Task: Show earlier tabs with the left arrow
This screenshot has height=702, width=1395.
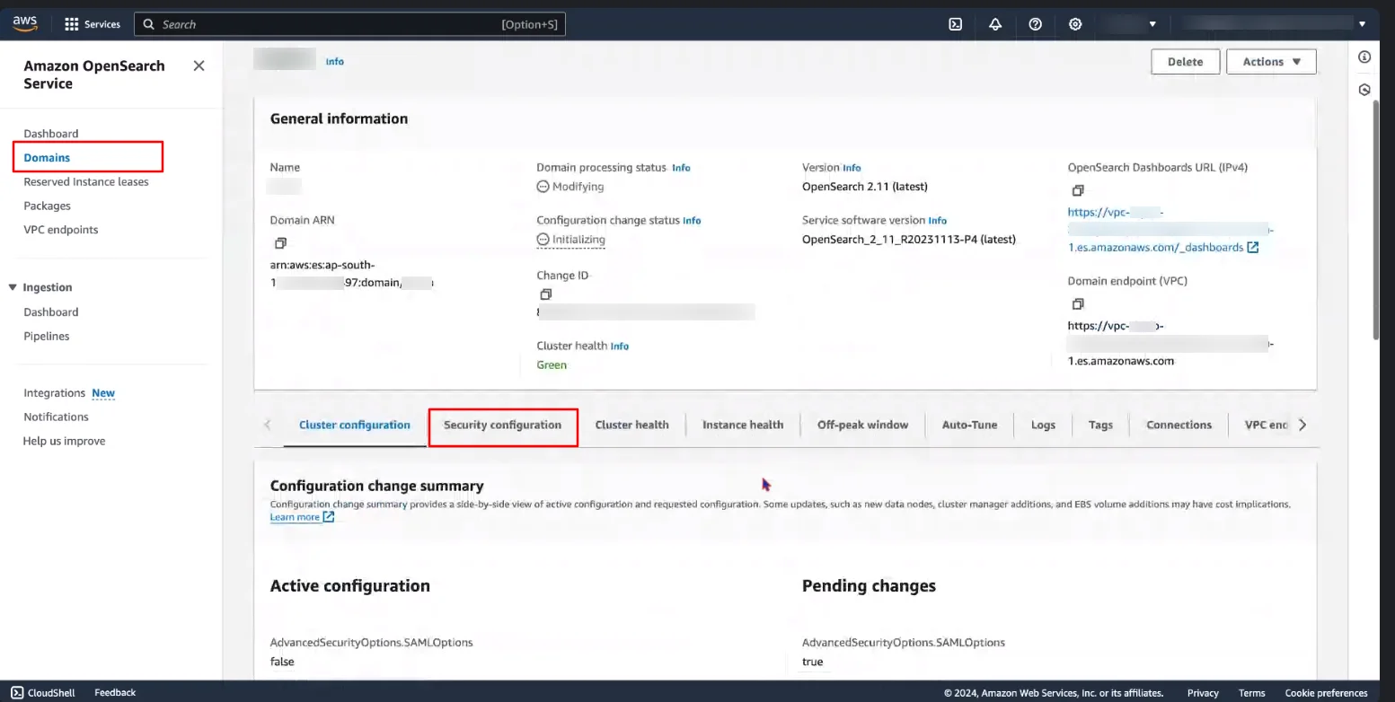Action: (267, 425)
